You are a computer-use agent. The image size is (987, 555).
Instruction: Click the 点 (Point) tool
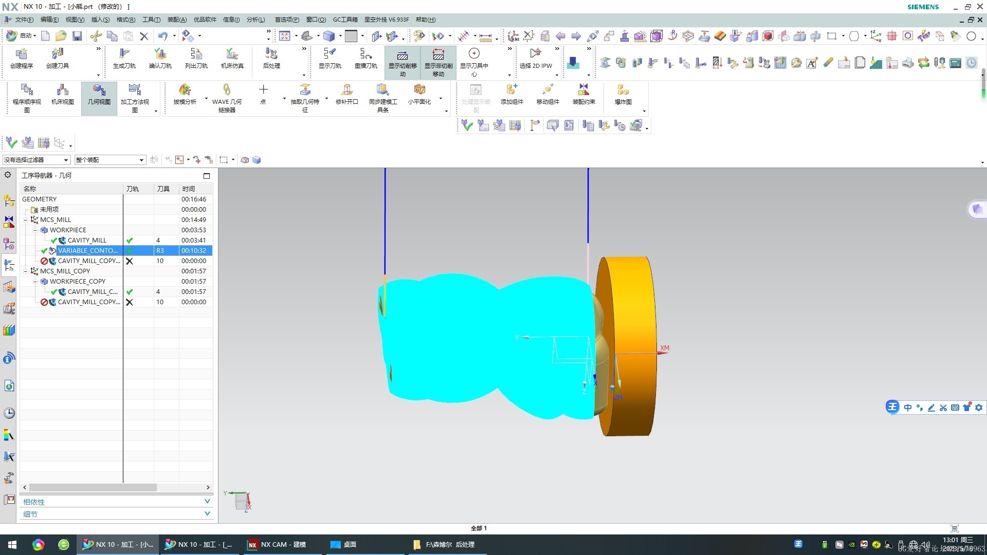[263, 95]
